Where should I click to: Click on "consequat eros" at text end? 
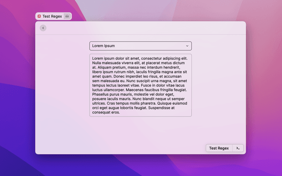[x=106, y=112]
